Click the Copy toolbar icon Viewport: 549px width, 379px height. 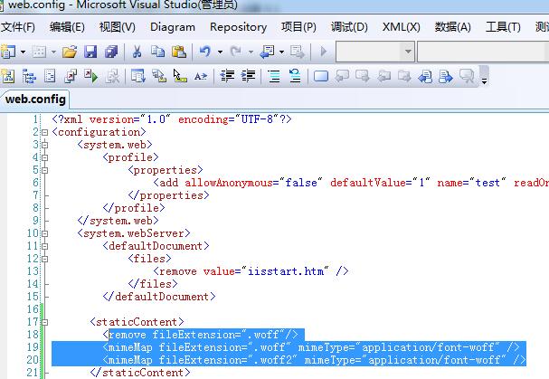158,52
